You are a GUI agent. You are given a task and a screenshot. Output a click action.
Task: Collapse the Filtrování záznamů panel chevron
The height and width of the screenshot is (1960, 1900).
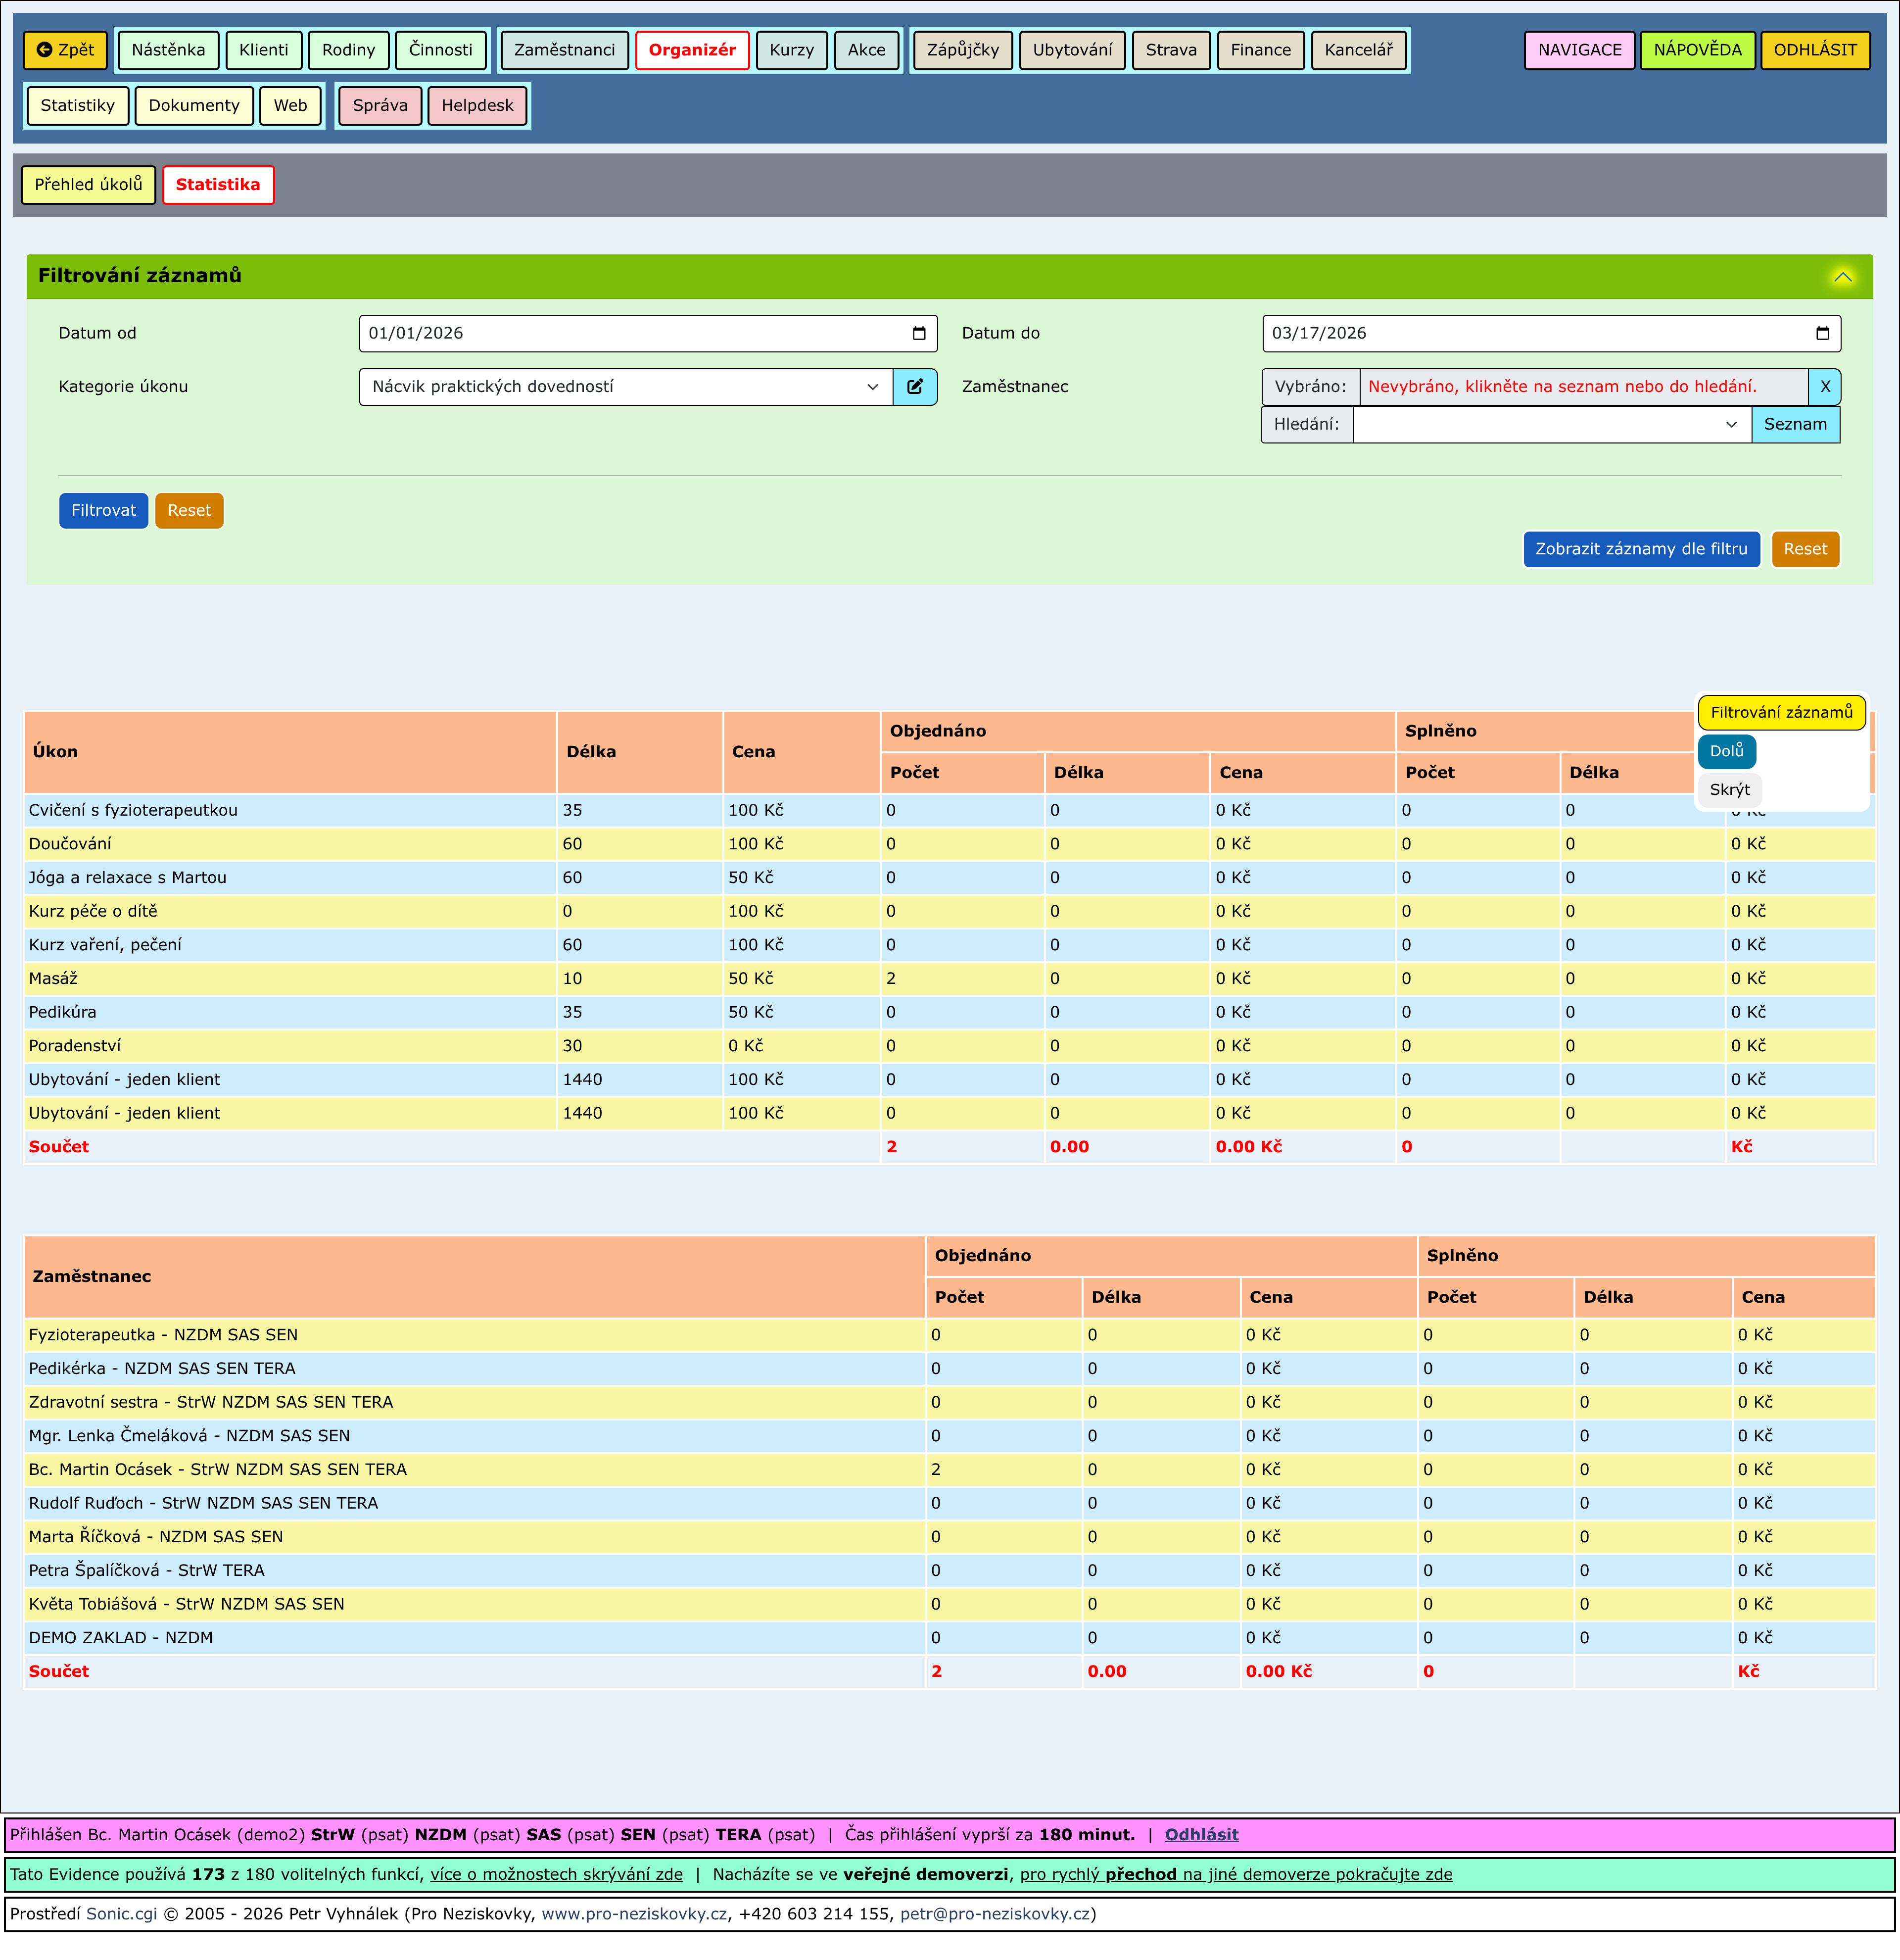coord(1842,277)
